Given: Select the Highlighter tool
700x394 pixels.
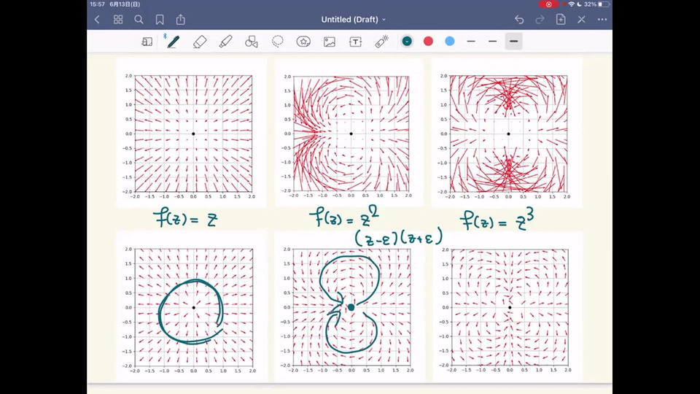Looking at the screenshot, I should click(225, 42).
